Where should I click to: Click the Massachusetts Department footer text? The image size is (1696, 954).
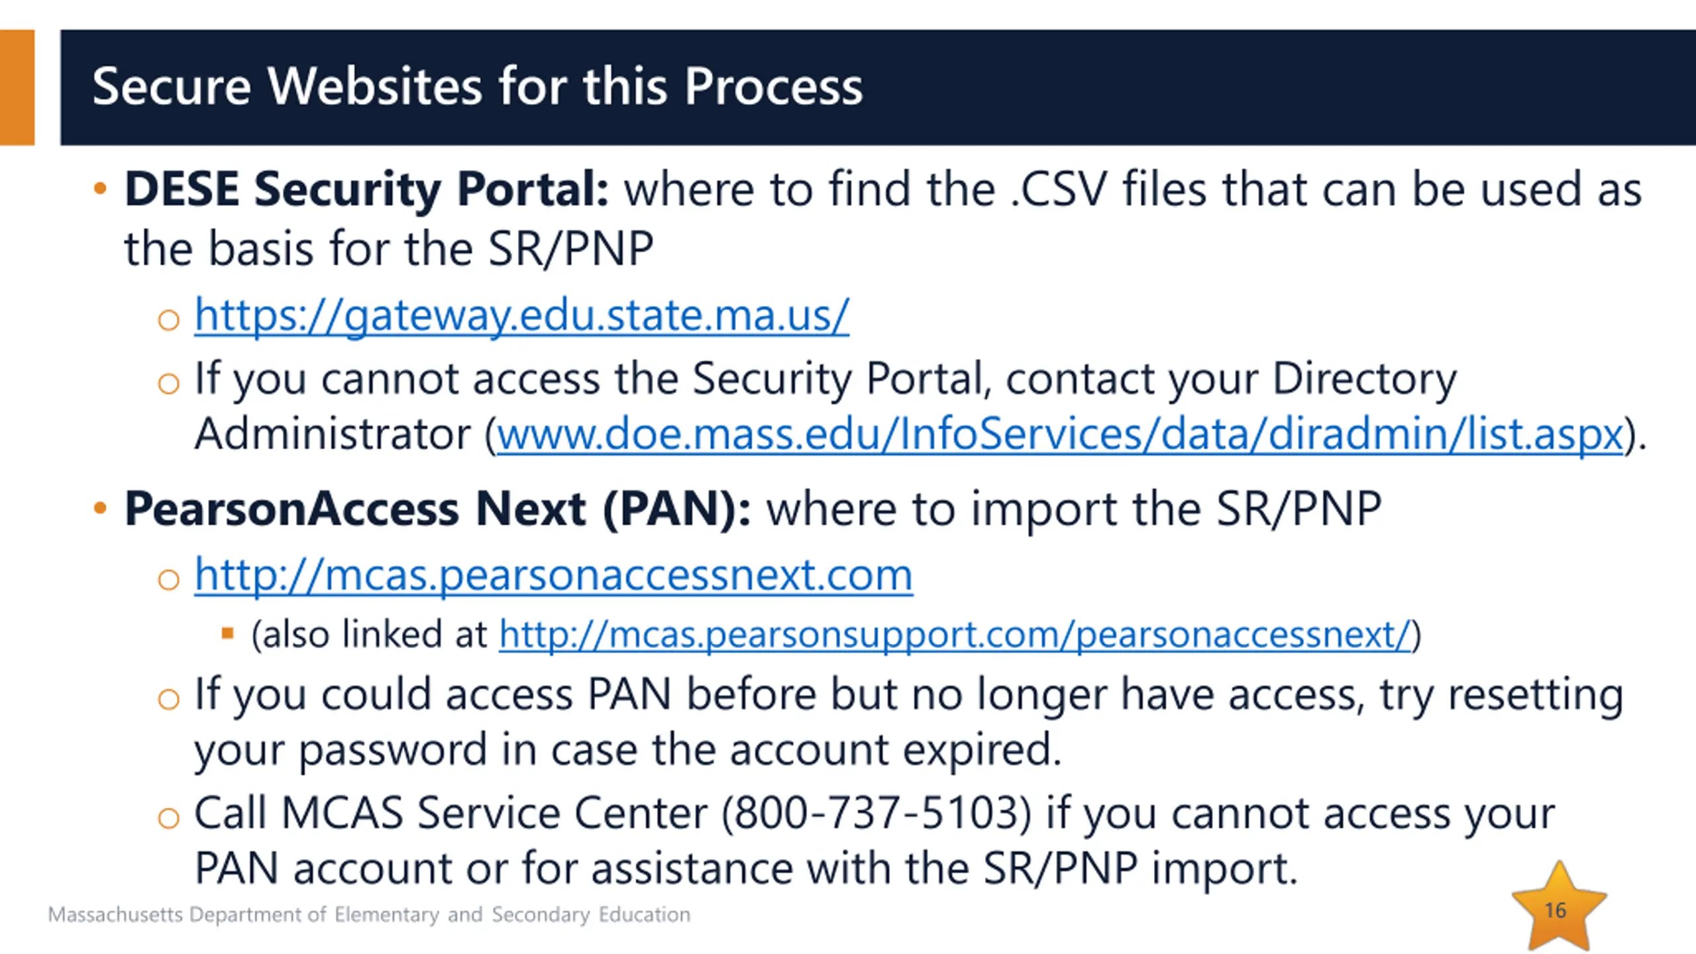[x=369, y=915]
